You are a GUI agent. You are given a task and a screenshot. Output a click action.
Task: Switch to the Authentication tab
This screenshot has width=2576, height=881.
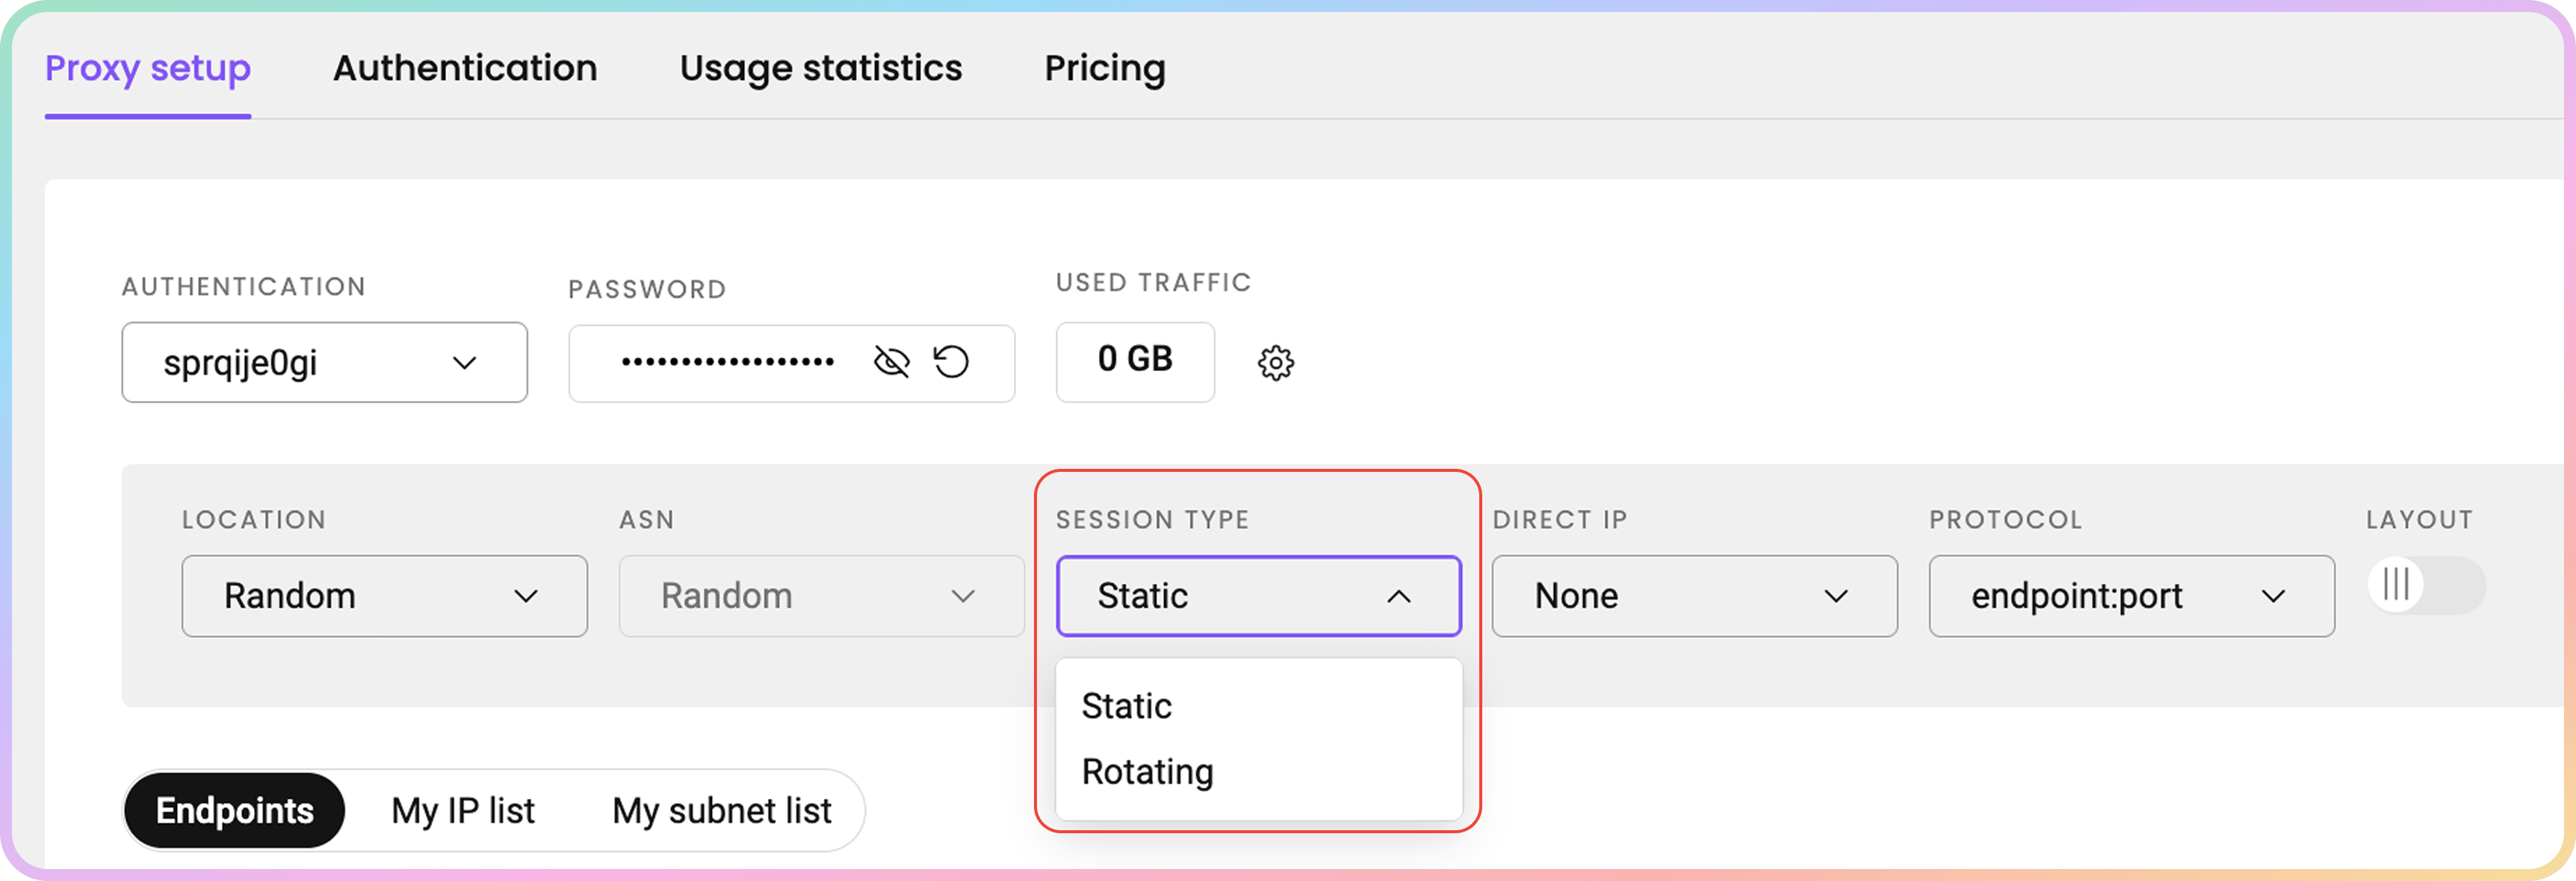coord(465,68)
